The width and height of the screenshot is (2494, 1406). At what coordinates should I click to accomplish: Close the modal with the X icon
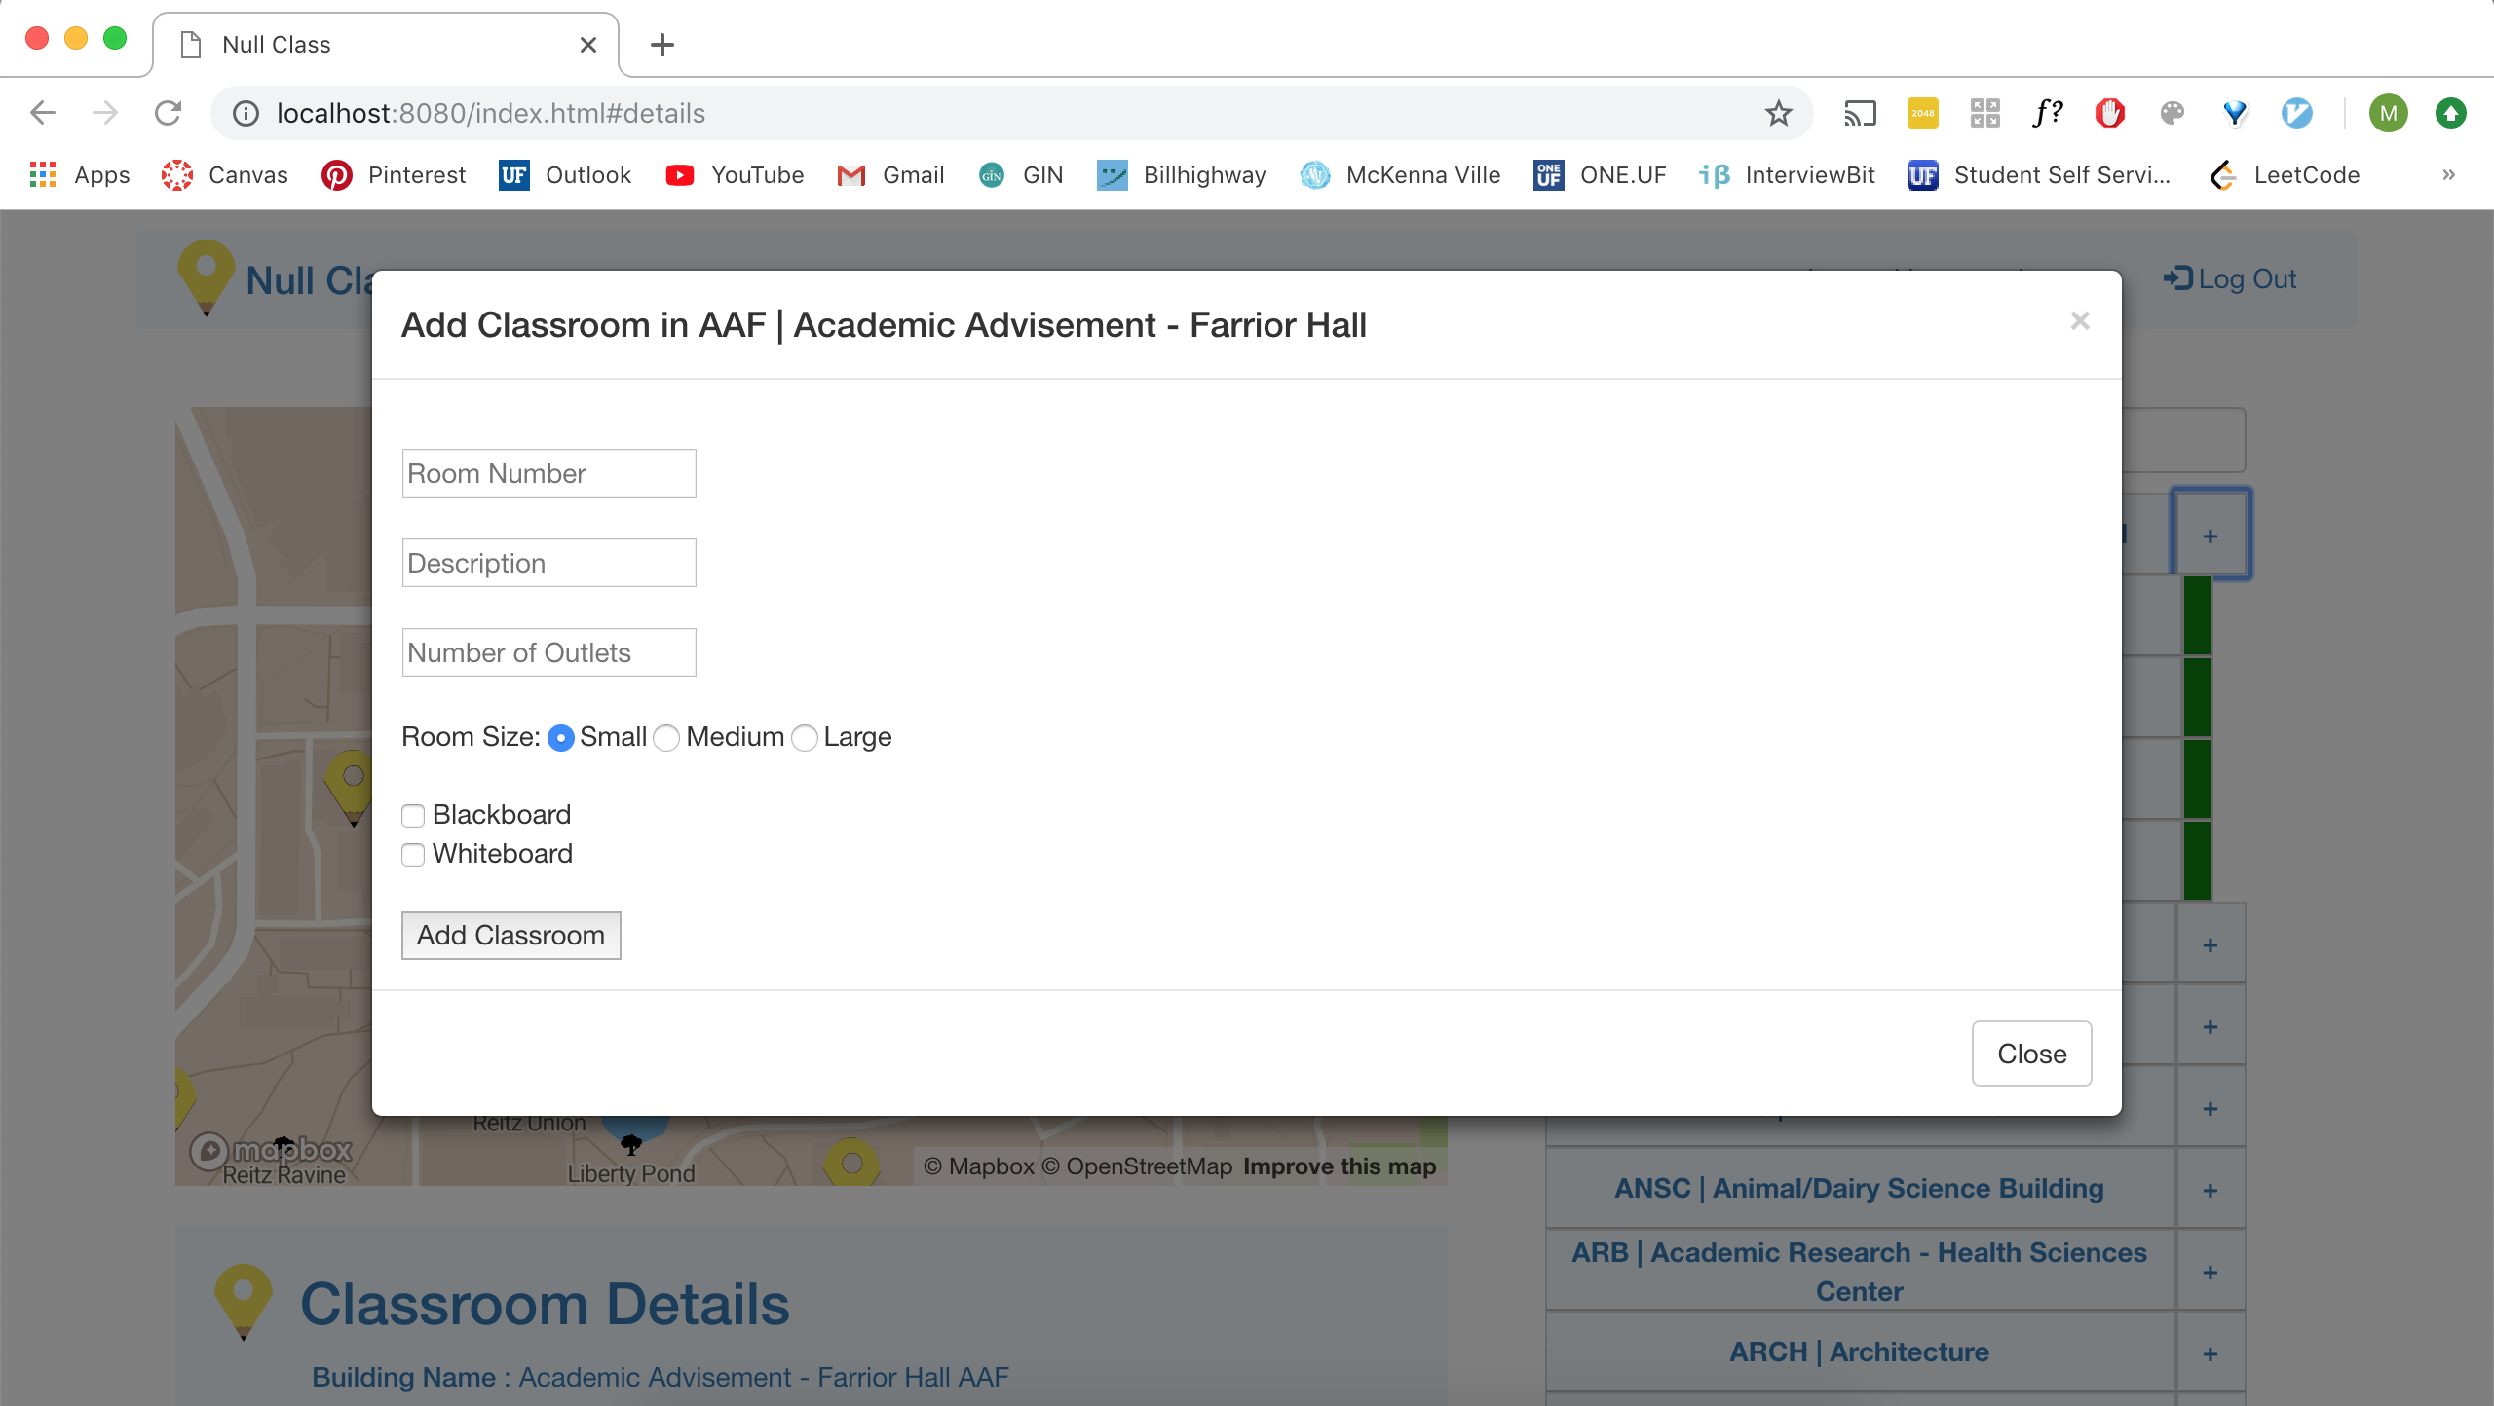(x=2080, y=321)
